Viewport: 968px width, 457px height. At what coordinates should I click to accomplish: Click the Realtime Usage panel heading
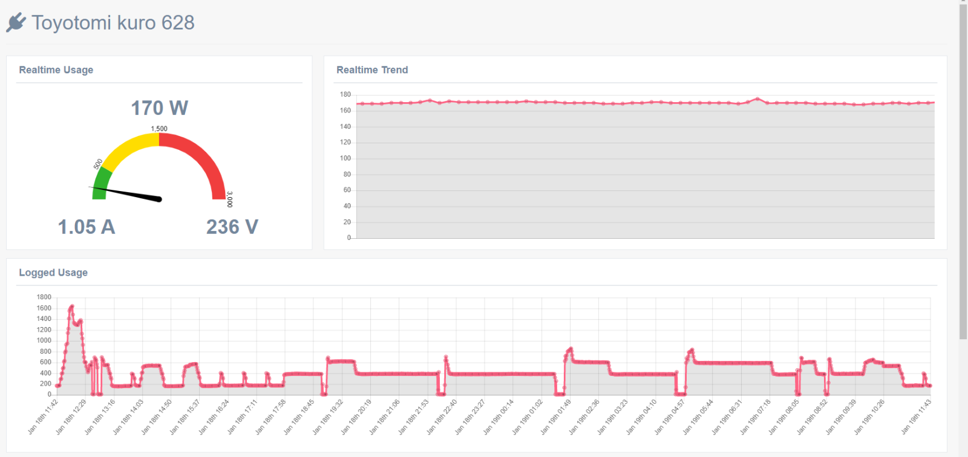56,70
